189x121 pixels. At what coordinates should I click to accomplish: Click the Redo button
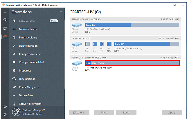[x=126, y=113]
